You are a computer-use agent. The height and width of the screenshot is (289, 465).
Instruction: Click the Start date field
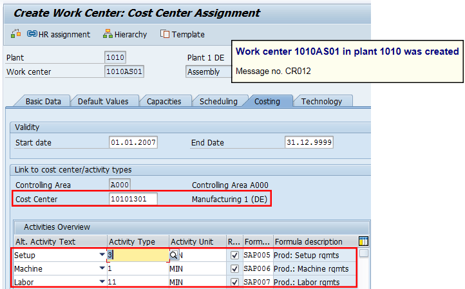tap(133, 142)
